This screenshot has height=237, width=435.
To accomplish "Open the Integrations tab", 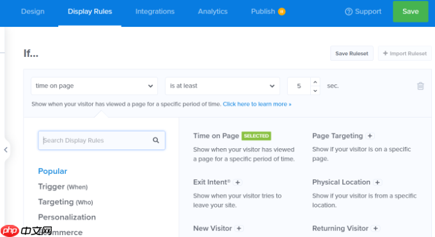I will (155, 11).
